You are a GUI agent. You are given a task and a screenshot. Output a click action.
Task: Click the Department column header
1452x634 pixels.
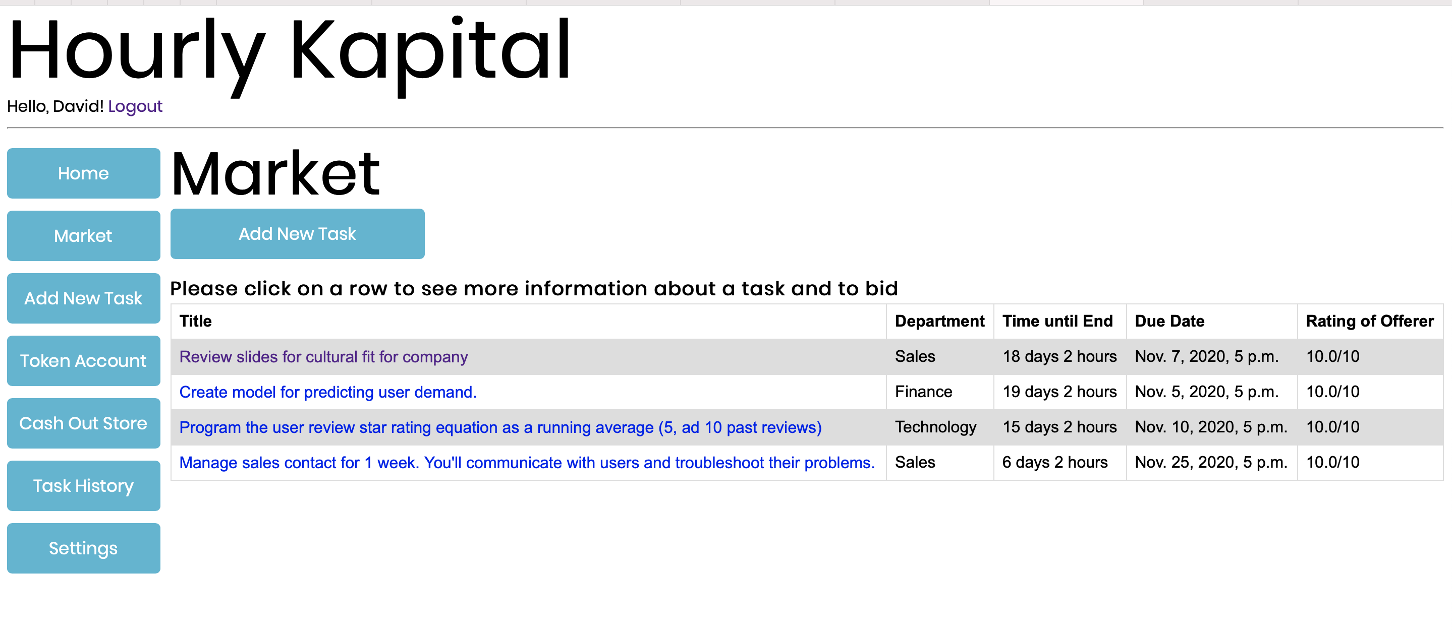point(939,322)
